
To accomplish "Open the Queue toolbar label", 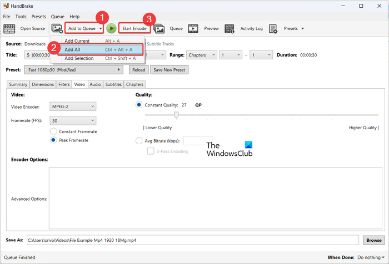I will point(176,28).
